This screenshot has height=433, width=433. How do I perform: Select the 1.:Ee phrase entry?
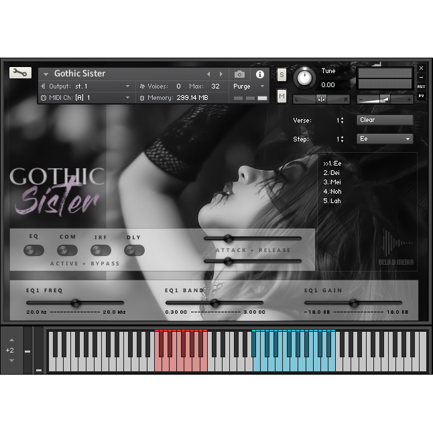(332, 164)
